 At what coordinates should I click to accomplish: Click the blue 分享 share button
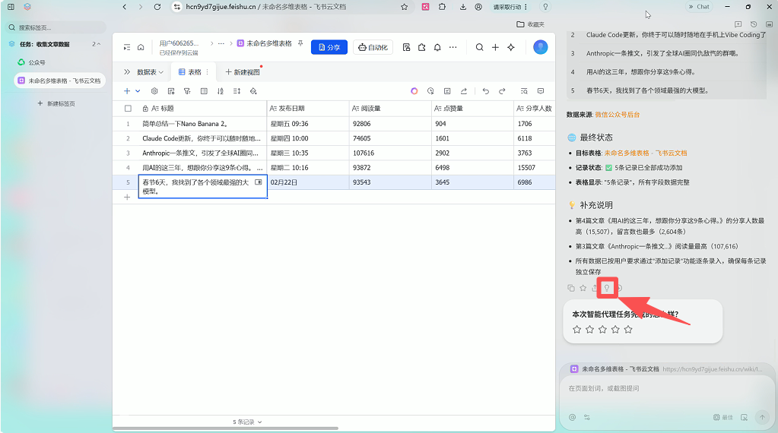329,47
